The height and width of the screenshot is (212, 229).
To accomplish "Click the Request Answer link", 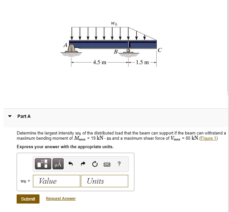I will tap(61, 199).
